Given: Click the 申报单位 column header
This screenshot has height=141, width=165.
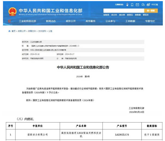Looking at the screenshot, I should [38, 126].
